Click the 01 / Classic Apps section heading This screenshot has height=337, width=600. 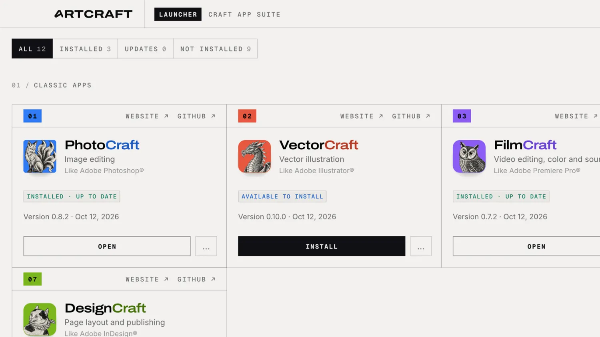(x=52, y=85)
